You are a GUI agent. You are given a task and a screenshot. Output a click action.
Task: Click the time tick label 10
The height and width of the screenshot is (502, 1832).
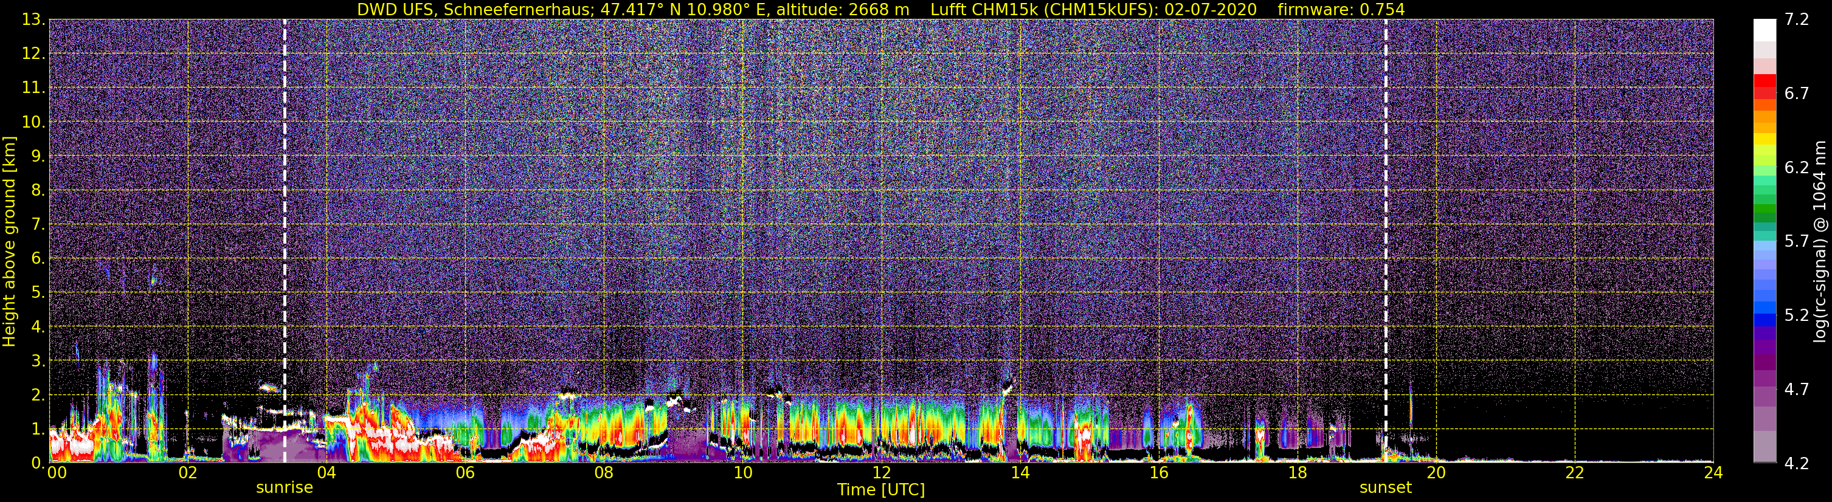pos(742,472)
